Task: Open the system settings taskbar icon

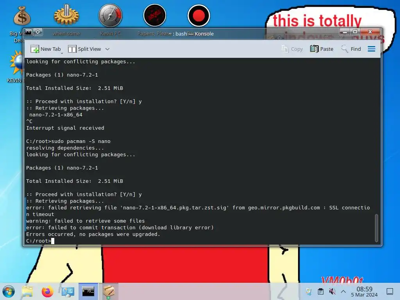Action: click(x=68, y=291)
